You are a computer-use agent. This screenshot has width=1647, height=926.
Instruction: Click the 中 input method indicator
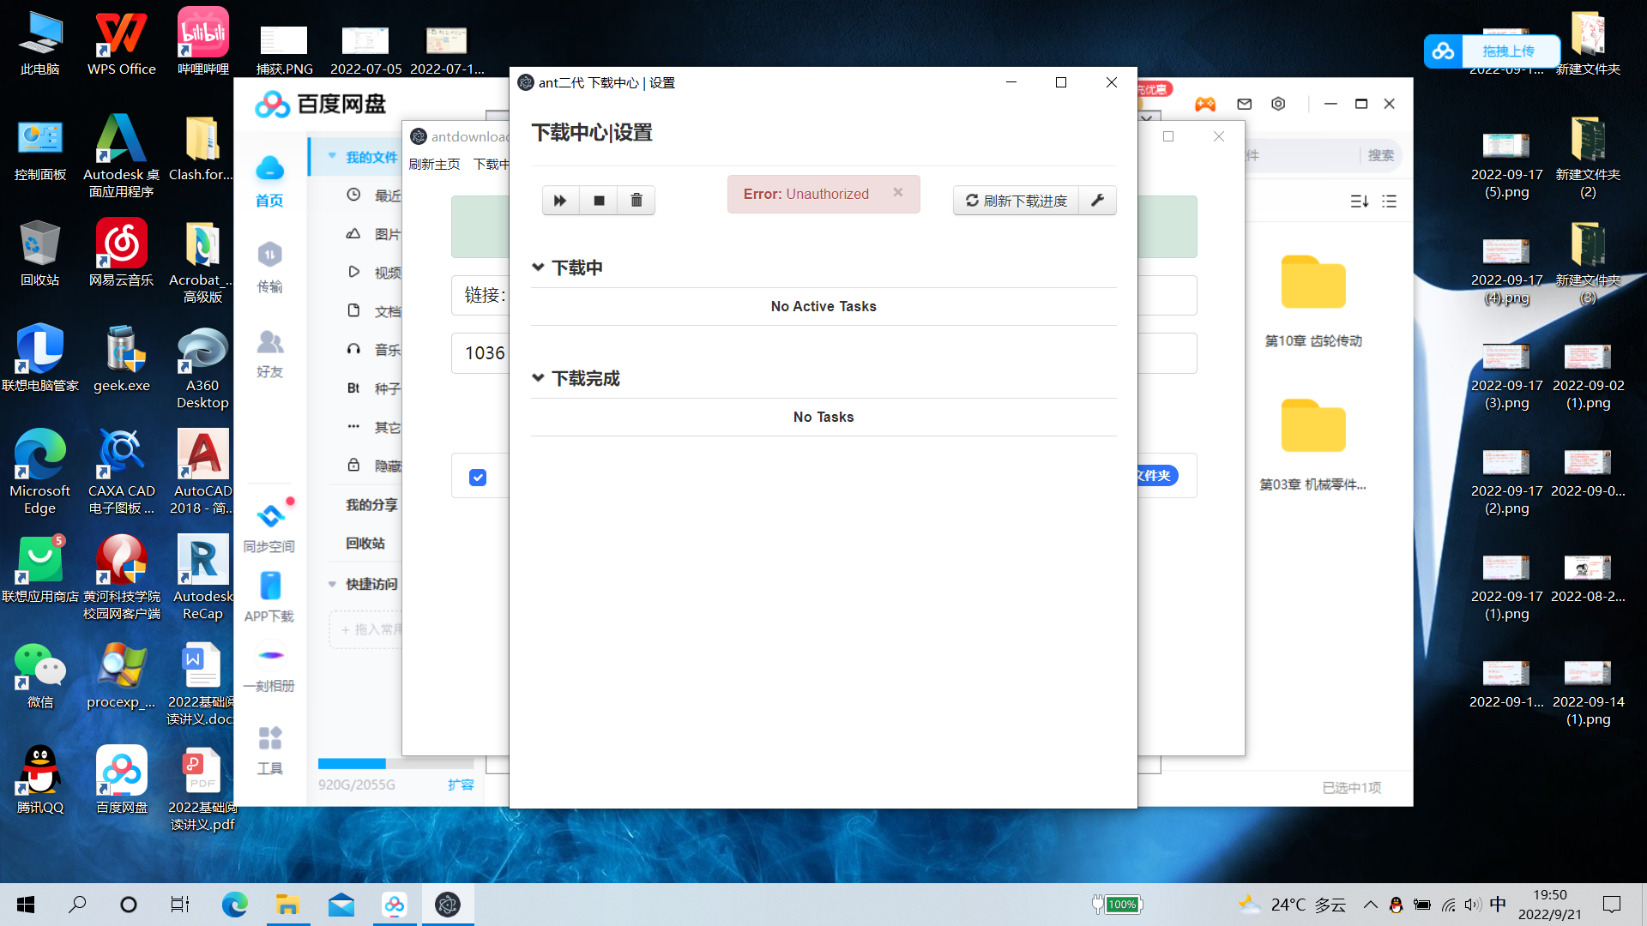click(1498, 905)
